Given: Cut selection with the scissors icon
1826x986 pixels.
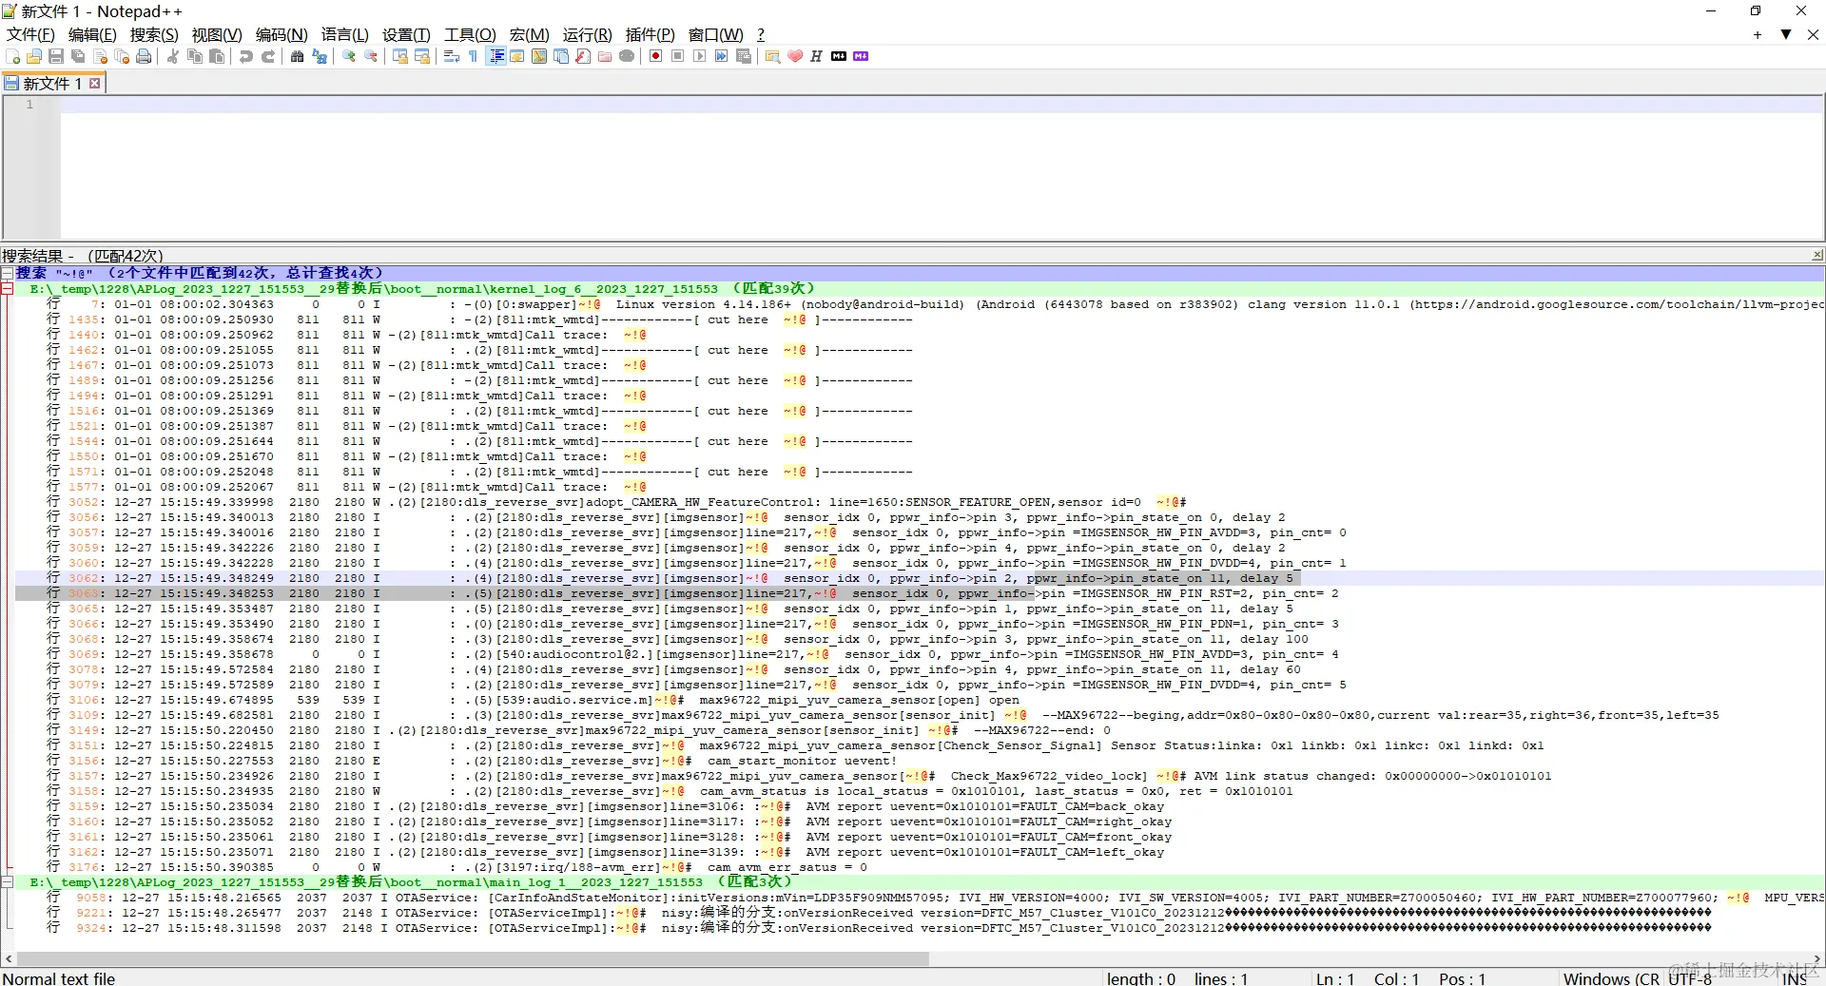Looking at the screenshot, I should [172, 56].
